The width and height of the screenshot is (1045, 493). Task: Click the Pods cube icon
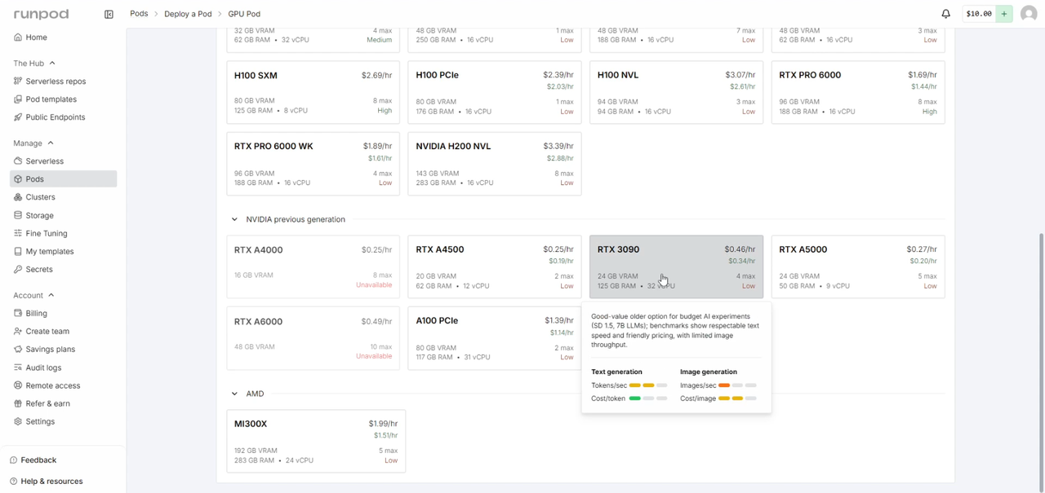18,179
